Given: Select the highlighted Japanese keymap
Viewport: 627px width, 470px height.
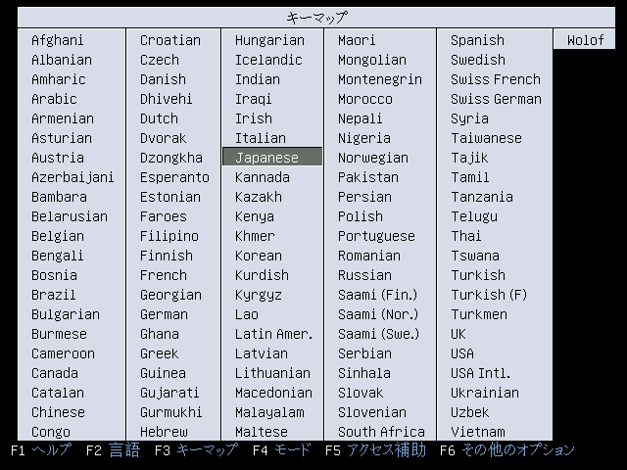Looking at the screenshot, I should point(272,158).
